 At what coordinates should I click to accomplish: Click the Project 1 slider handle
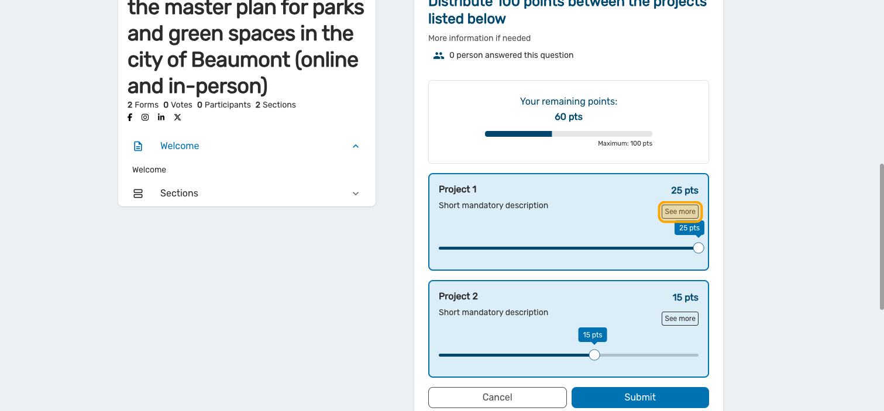click(x=698, y=248)
